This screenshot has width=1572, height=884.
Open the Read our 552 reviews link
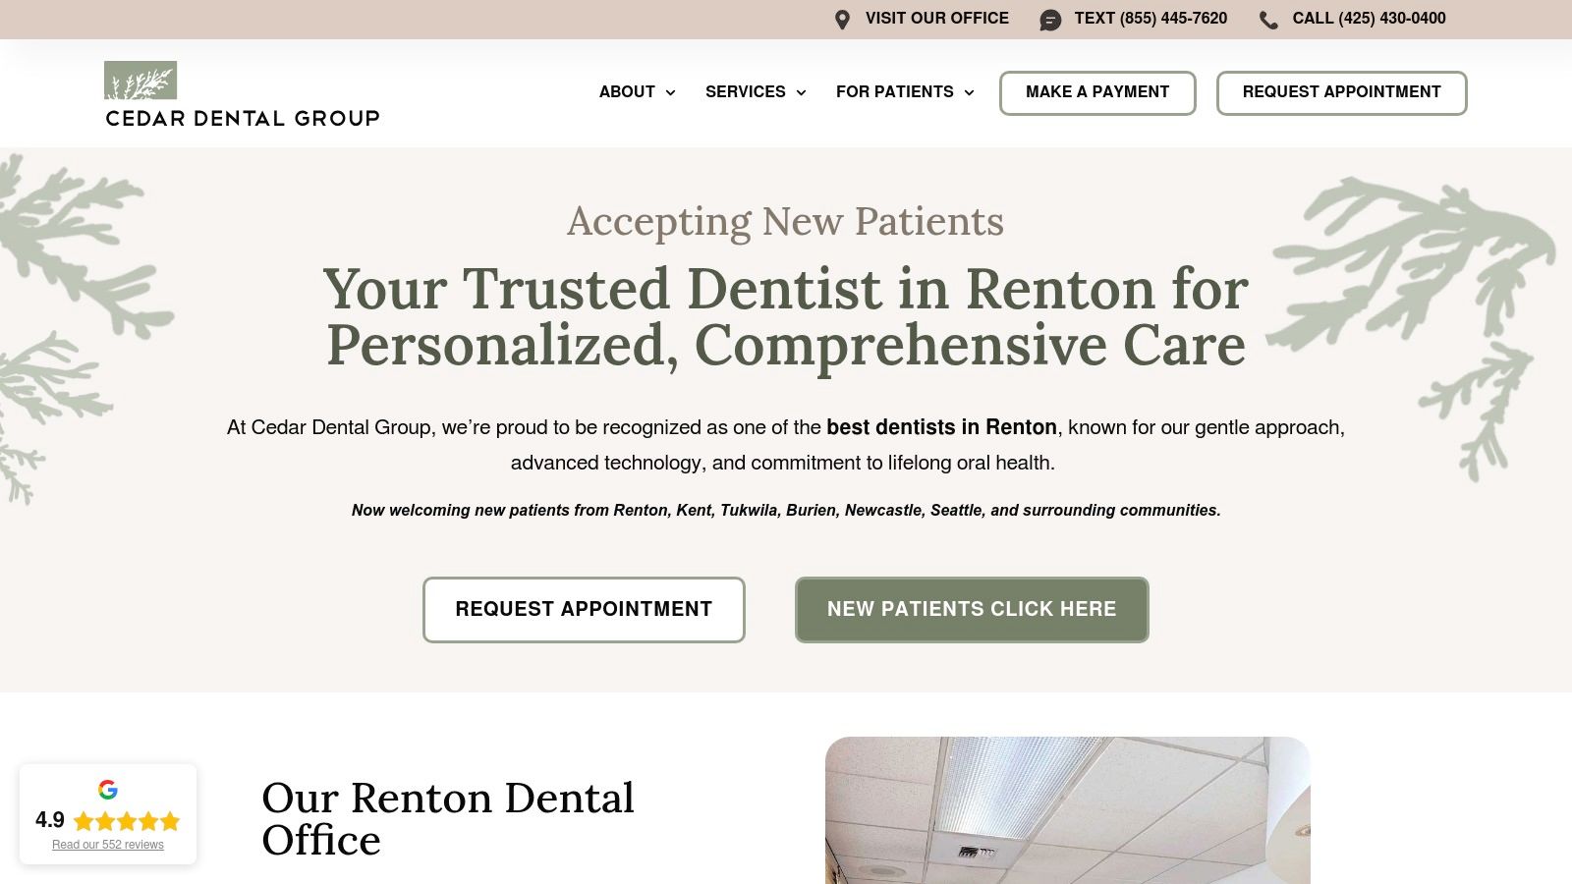click(109, 844)
